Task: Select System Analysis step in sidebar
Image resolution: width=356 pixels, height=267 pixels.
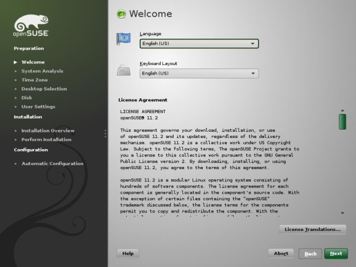Action: coord(42,71)
